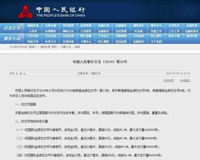Go to 办事大厅

pyautogui.click(x=51, y=41)
